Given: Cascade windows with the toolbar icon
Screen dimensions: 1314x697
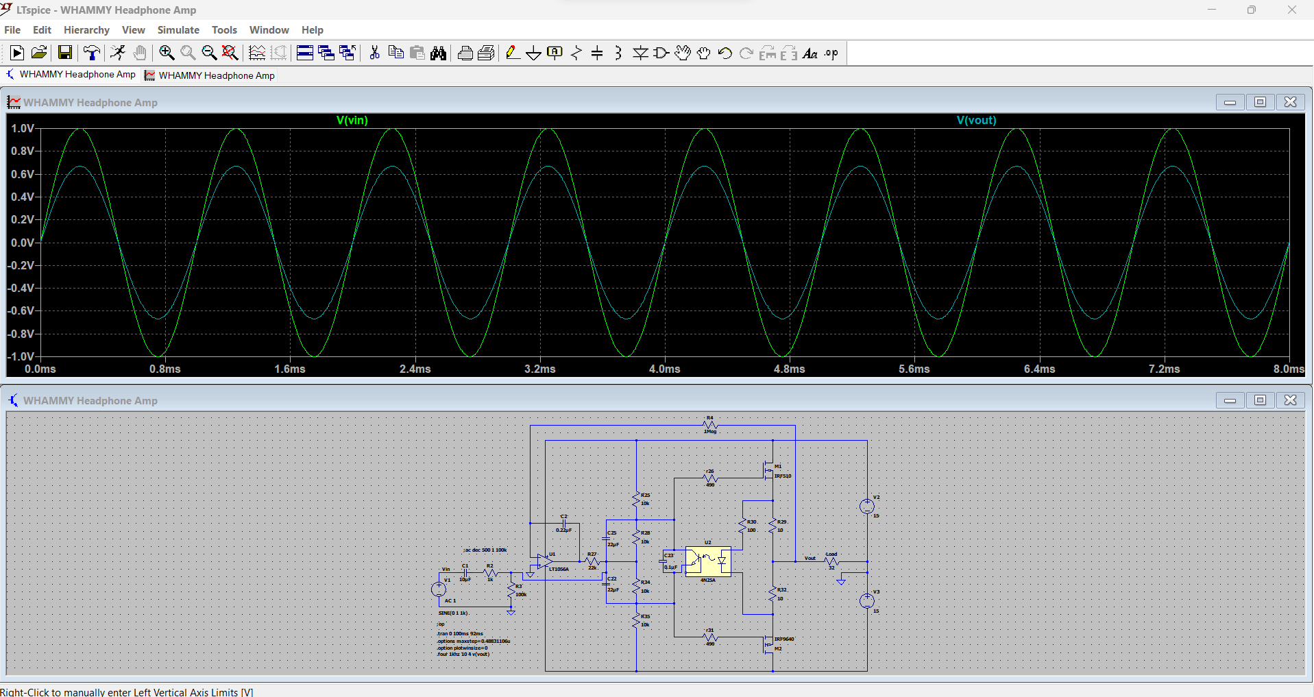Looking at the screenshot, I should (x=326, y=53).
